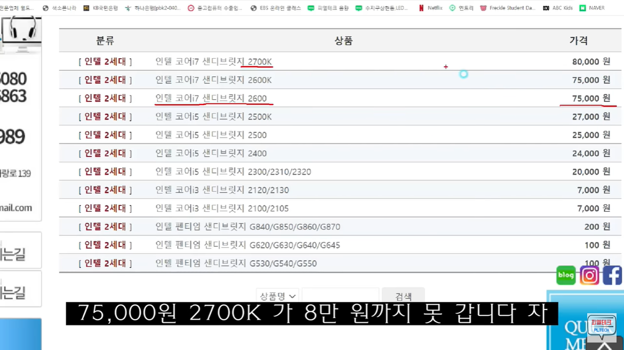Viewport: 624px width, 350px height.
Task: Open the KB국민은행 bookmark
Action: tap(101, 8)
